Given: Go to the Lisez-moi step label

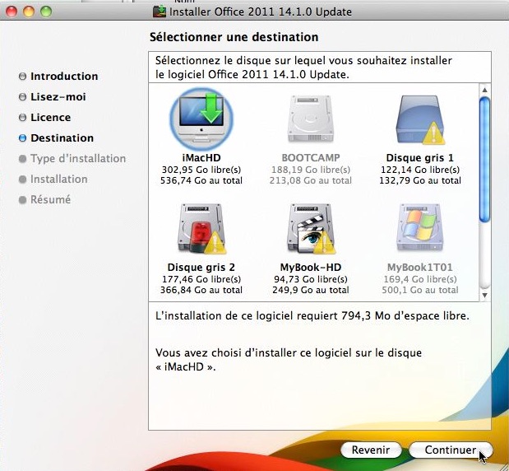Looking at the screenshot, I should (x=58, y=97).
